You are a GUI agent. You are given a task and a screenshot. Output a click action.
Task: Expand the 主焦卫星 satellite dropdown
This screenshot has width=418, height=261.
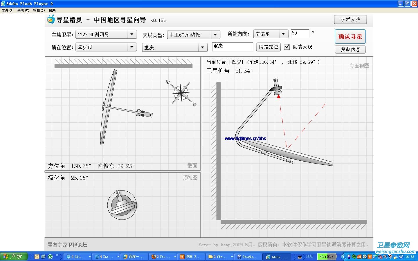(x=132, y=35)
